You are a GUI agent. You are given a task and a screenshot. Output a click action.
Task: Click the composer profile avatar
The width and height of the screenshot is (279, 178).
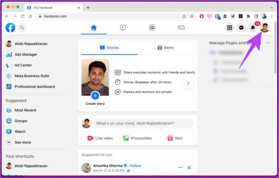click(x=86, y=123)
